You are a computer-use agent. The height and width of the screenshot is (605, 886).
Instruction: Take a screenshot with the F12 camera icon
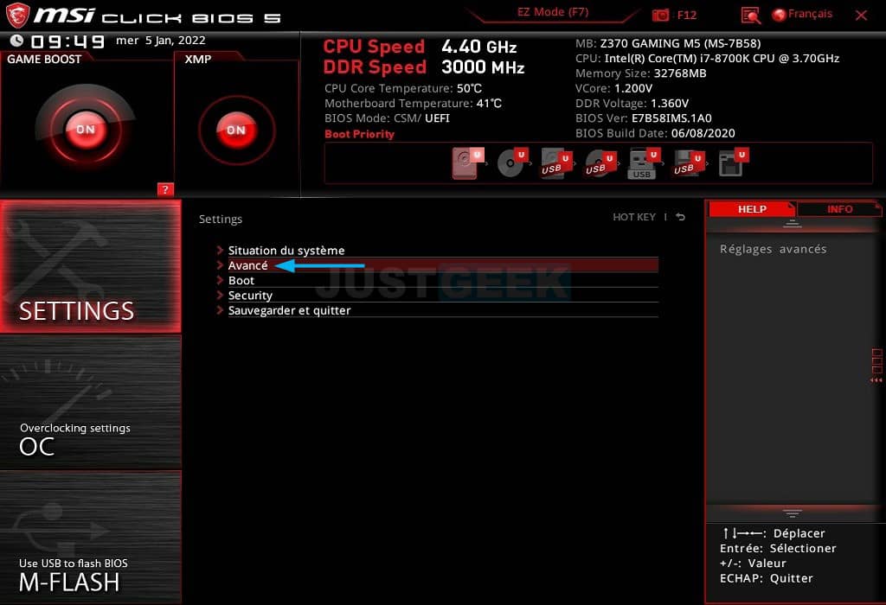click(660, 16)
